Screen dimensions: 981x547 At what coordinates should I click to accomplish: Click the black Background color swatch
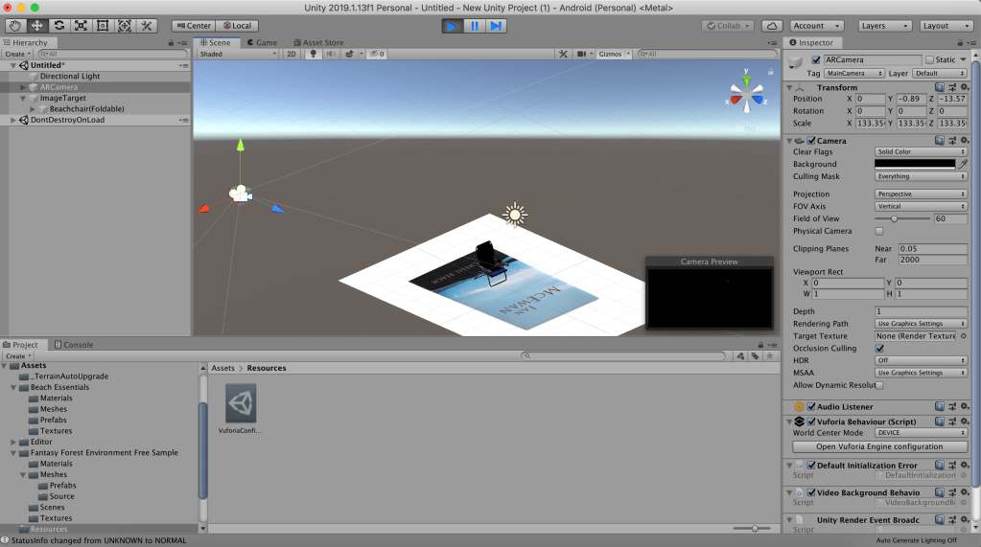pos(915,164)
